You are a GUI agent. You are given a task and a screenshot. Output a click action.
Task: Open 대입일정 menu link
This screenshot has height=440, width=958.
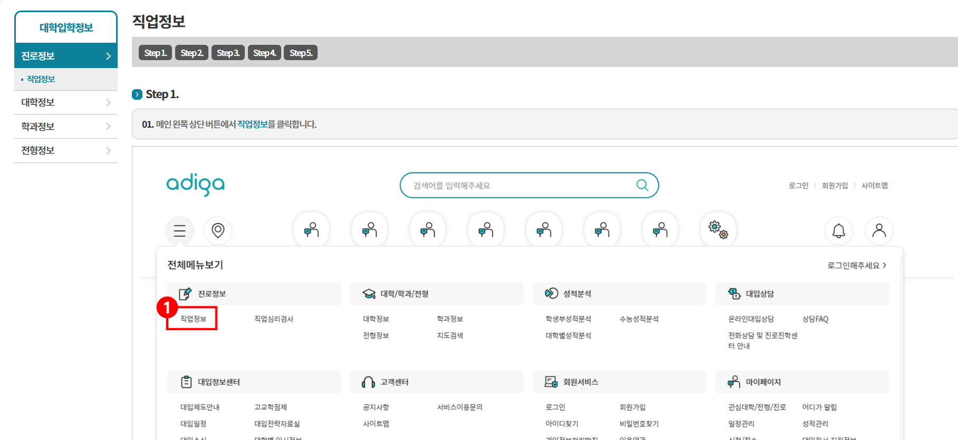coord(193,423)
